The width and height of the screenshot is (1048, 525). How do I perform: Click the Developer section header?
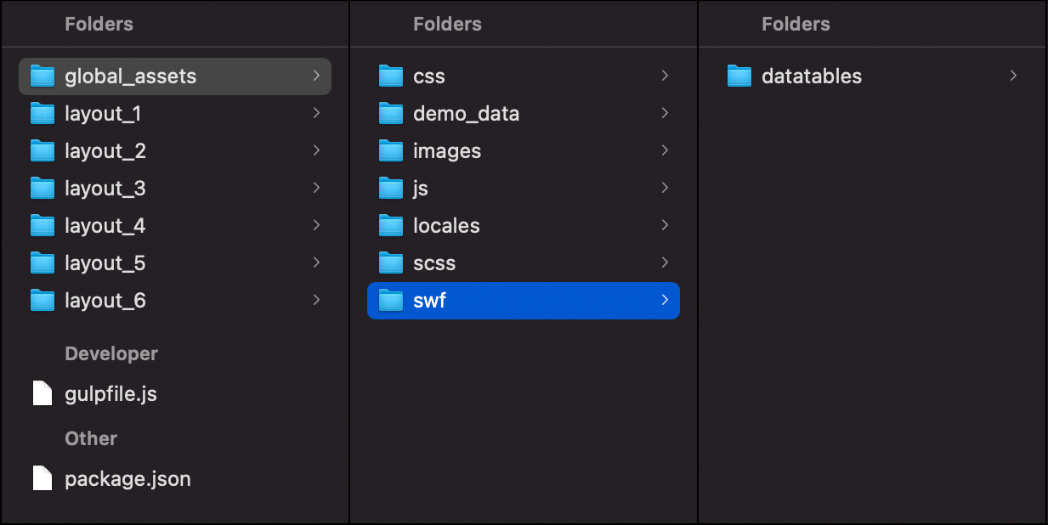coord(111,353)
